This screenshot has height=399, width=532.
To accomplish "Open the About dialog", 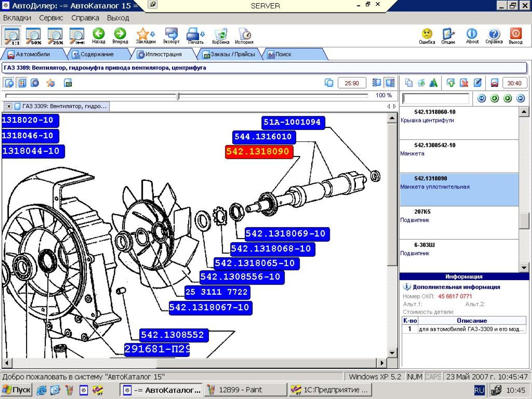I will 472,36.
